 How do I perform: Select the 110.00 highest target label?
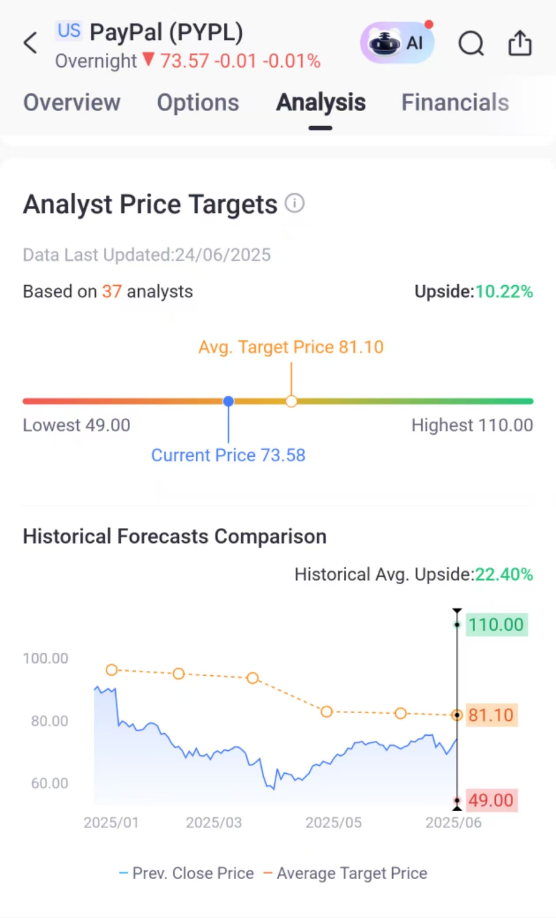pos(496,625)
